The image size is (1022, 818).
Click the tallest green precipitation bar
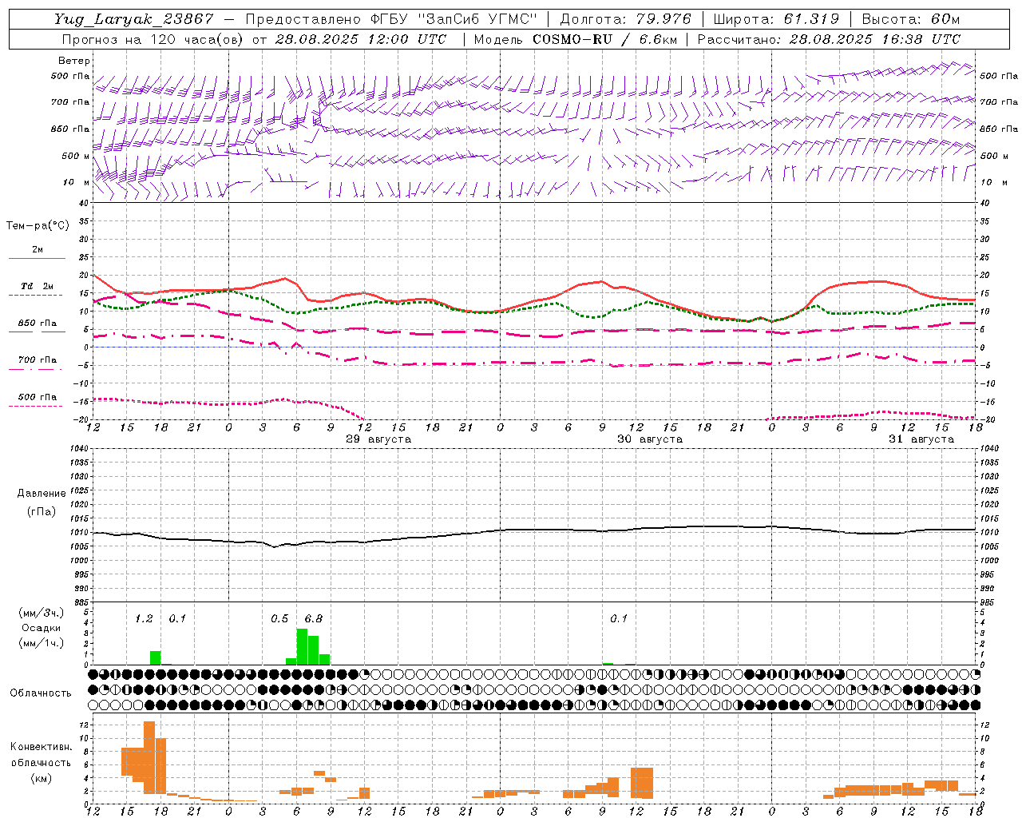coord(302,646)
